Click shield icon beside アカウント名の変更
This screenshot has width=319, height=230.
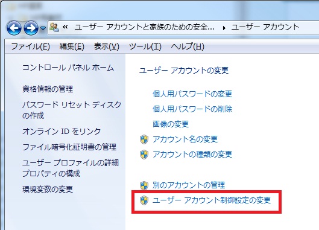144,139
